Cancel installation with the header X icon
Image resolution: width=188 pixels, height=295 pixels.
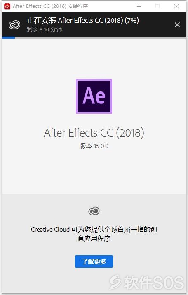click(177, 25)
